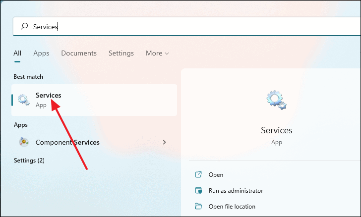
Task: Click the Services gear icon in Best match
Action: pos(24,100)
